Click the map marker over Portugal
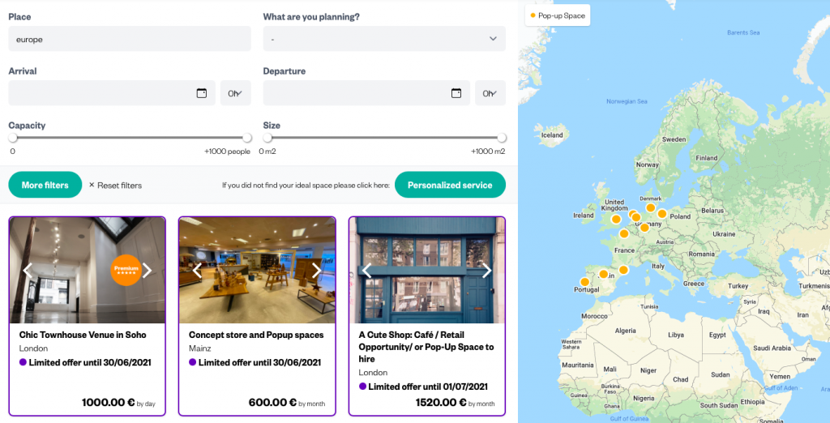The width and height of the screenshot is (830, 423). coord(585,282)
